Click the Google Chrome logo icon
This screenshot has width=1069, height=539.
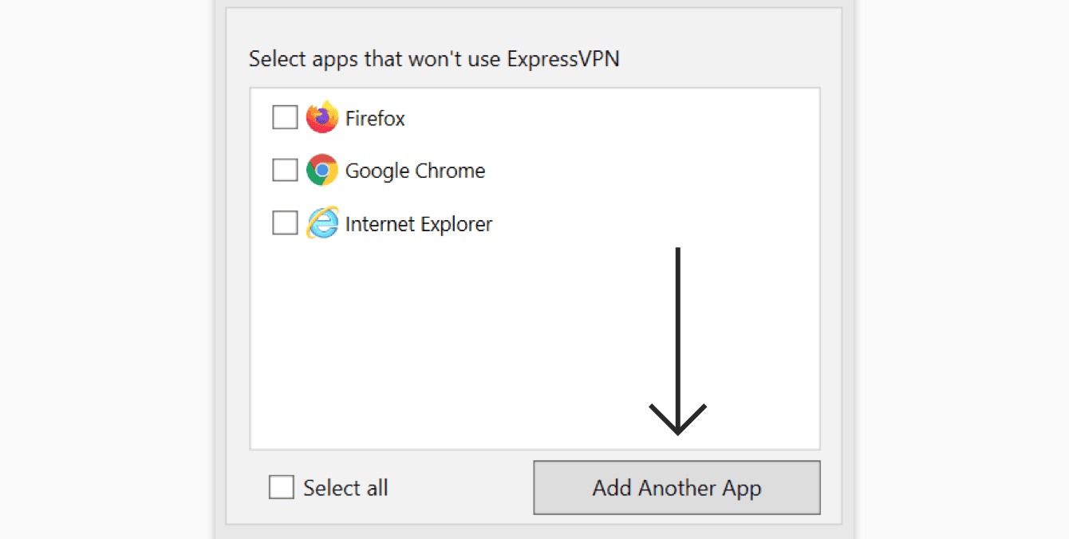pyautogui.click(x=322, y=171)
